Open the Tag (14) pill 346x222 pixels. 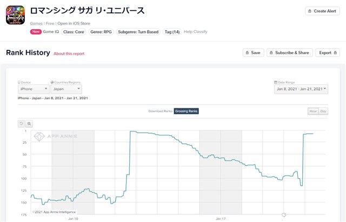click(172, 32)
